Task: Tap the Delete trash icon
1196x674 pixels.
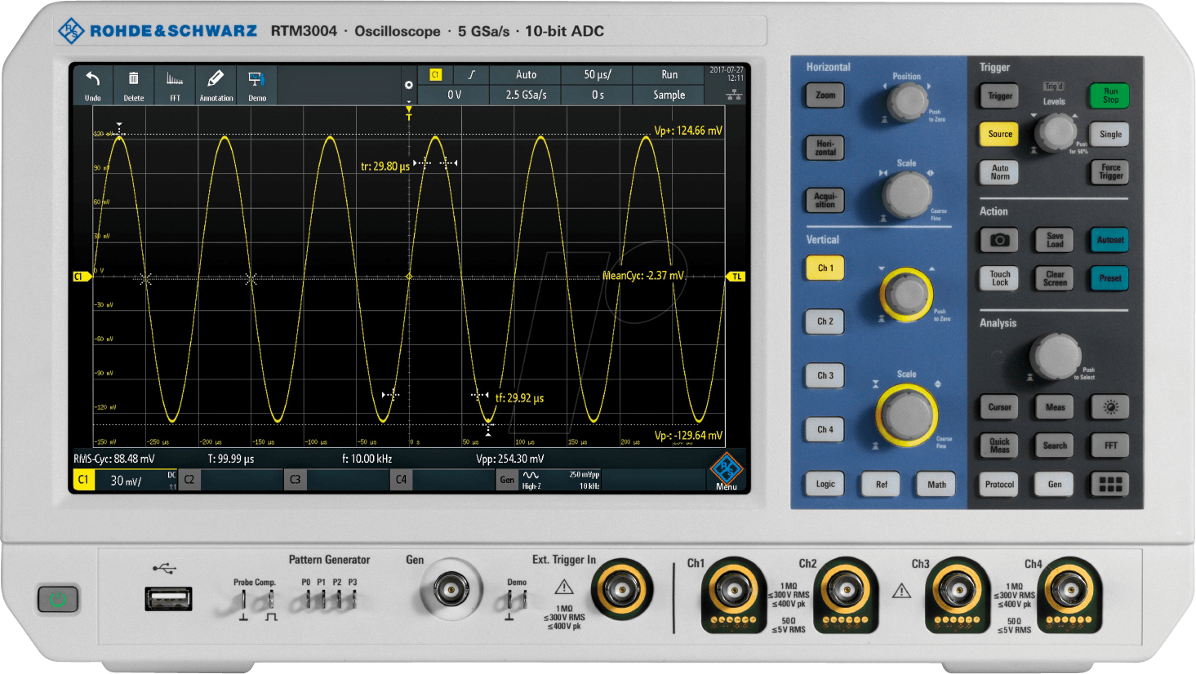Action: point(134,84)
